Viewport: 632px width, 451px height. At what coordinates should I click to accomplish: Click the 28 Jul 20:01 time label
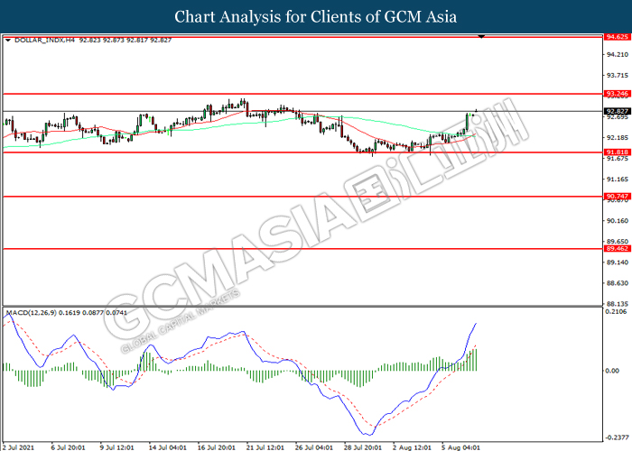click(x=363, y=446)
